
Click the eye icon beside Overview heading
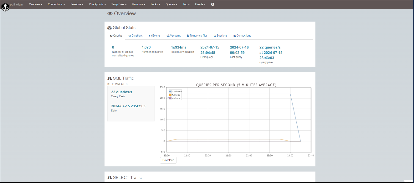tap(110, 14)
